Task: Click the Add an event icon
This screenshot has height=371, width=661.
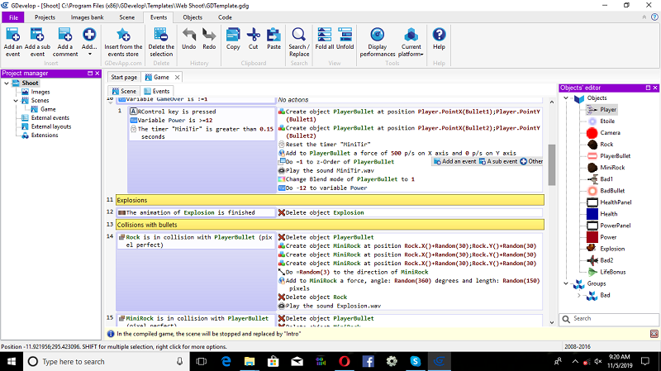Action: (13, 34)
